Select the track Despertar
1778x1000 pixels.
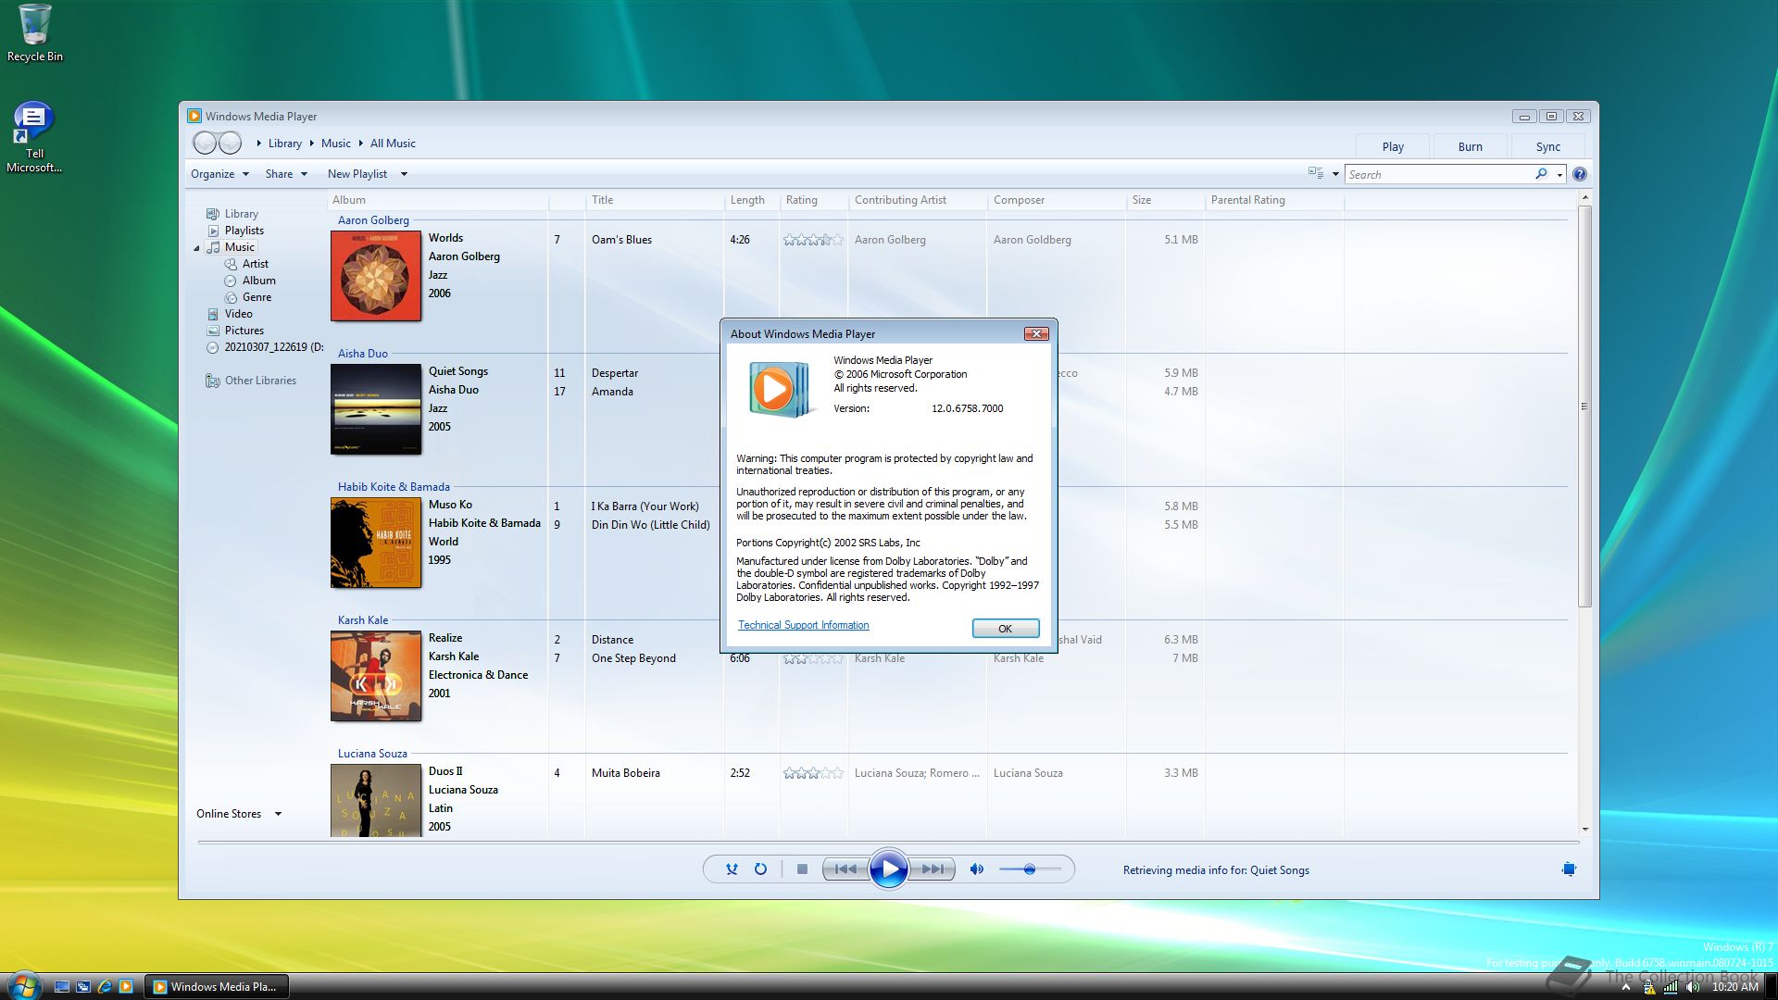coord(615,373)
